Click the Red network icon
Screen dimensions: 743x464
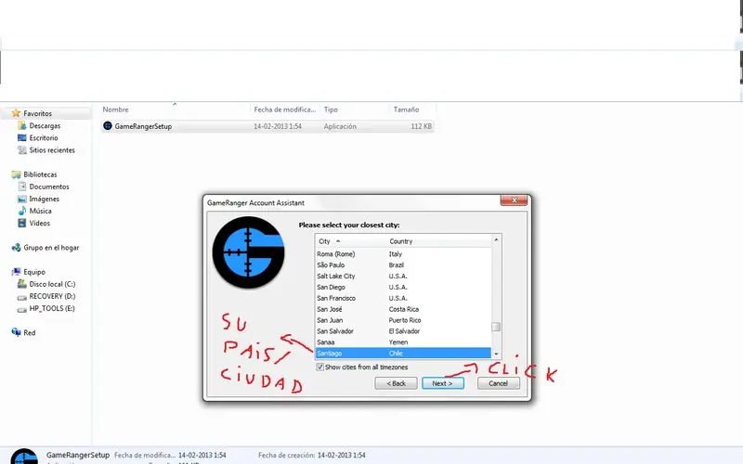(16, 332)
